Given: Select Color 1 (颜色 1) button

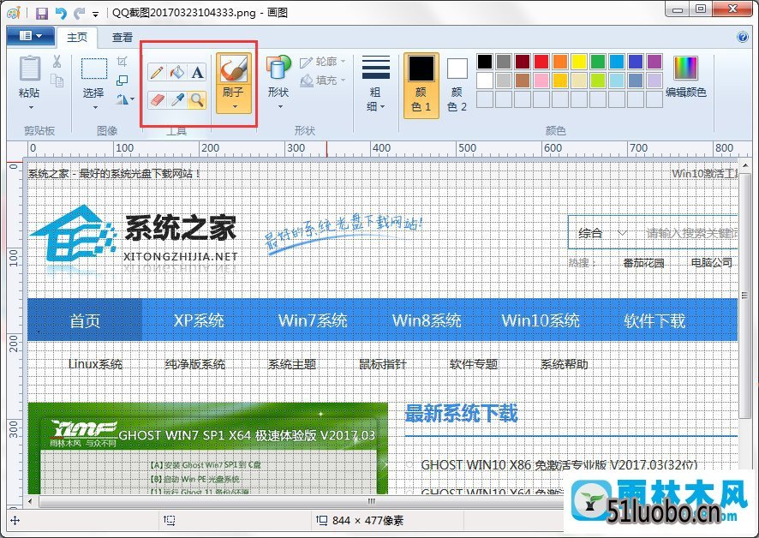Looking at the screenshot, I should [421, 85].
